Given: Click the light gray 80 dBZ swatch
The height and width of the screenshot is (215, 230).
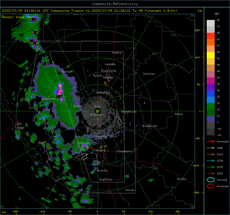Looking at the screenshot, I should pos(211,23).
